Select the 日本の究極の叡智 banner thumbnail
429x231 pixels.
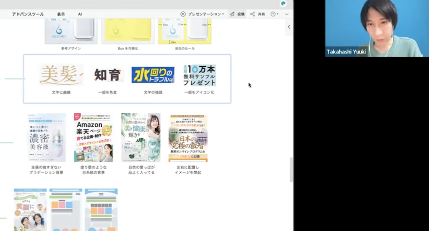tap(188, 138)
